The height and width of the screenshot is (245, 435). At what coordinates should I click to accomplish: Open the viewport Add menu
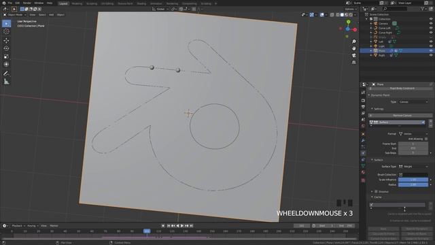coord(52,15)
